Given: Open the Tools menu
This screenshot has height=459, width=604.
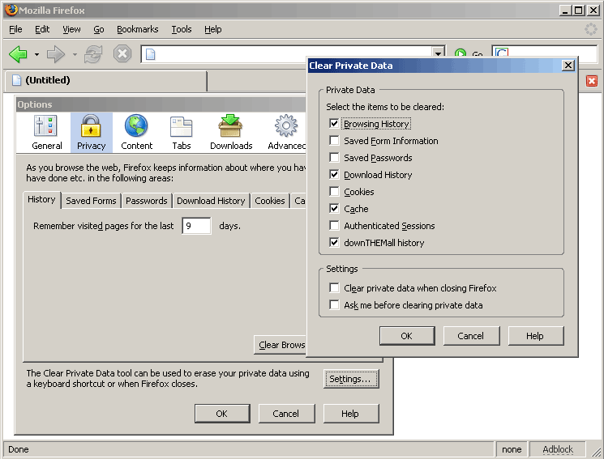Looking at the screenshot, I should click(182, 29).
